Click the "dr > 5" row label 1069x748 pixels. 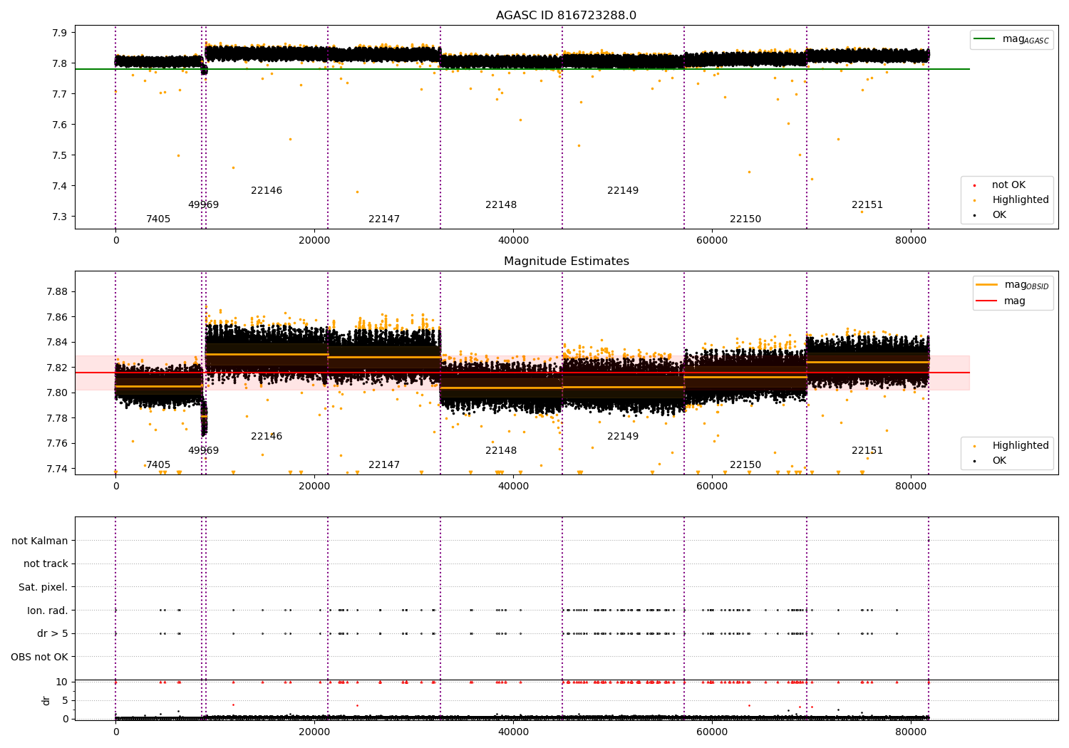[53, 634]
